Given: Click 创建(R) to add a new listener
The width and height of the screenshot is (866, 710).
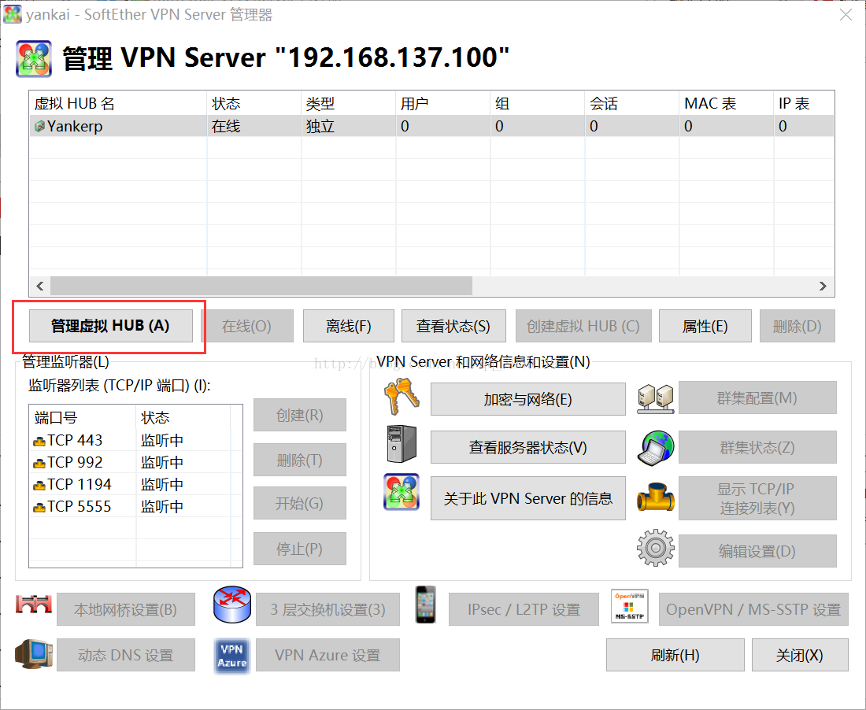Looking at the screenshot, I should point(299,415).
